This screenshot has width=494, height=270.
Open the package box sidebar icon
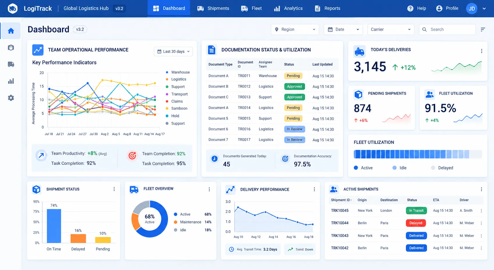[x=11, y=47]
